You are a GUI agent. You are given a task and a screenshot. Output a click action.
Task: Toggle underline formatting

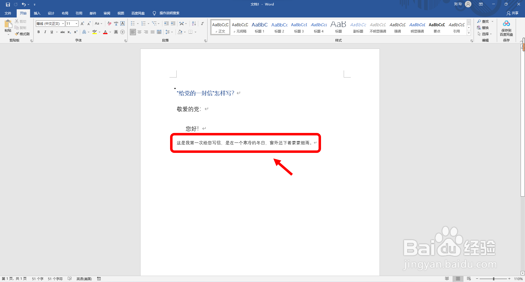pos(52,32)
